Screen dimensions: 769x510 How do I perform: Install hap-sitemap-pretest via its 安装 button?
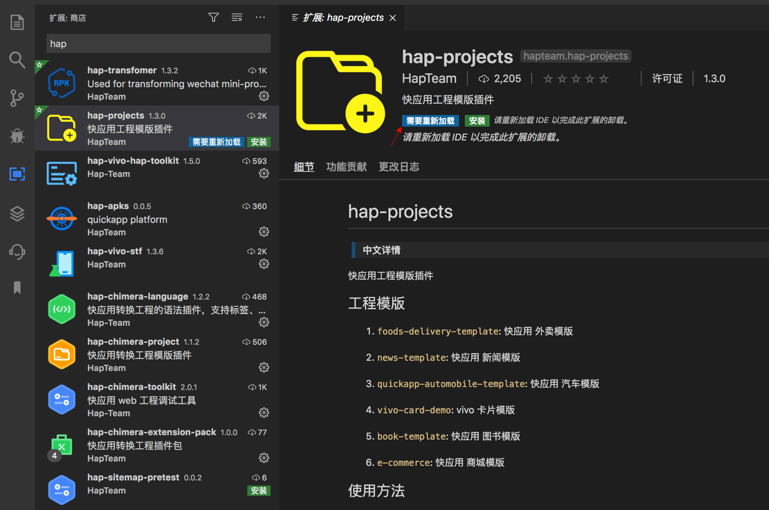[x=259, y=491]
